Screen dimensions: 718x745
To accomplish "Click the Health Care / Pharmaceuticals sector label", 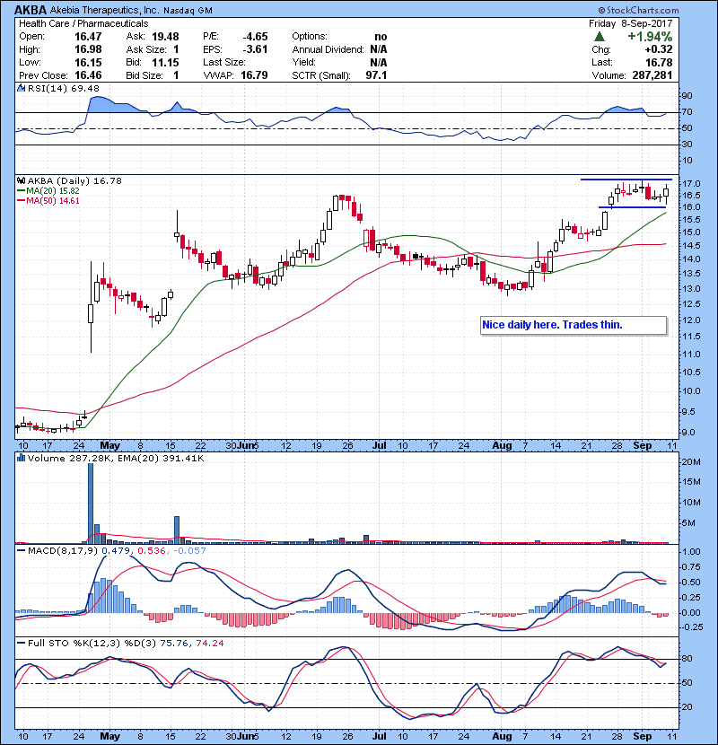I will 83,23.
